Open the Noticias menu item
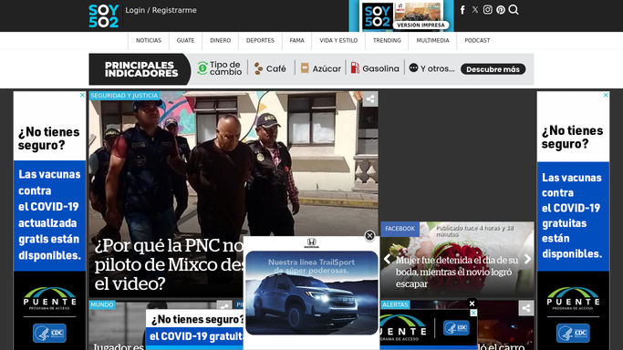Image resolution: width=623 pixels, height=350 pixels. click(149, 40)
